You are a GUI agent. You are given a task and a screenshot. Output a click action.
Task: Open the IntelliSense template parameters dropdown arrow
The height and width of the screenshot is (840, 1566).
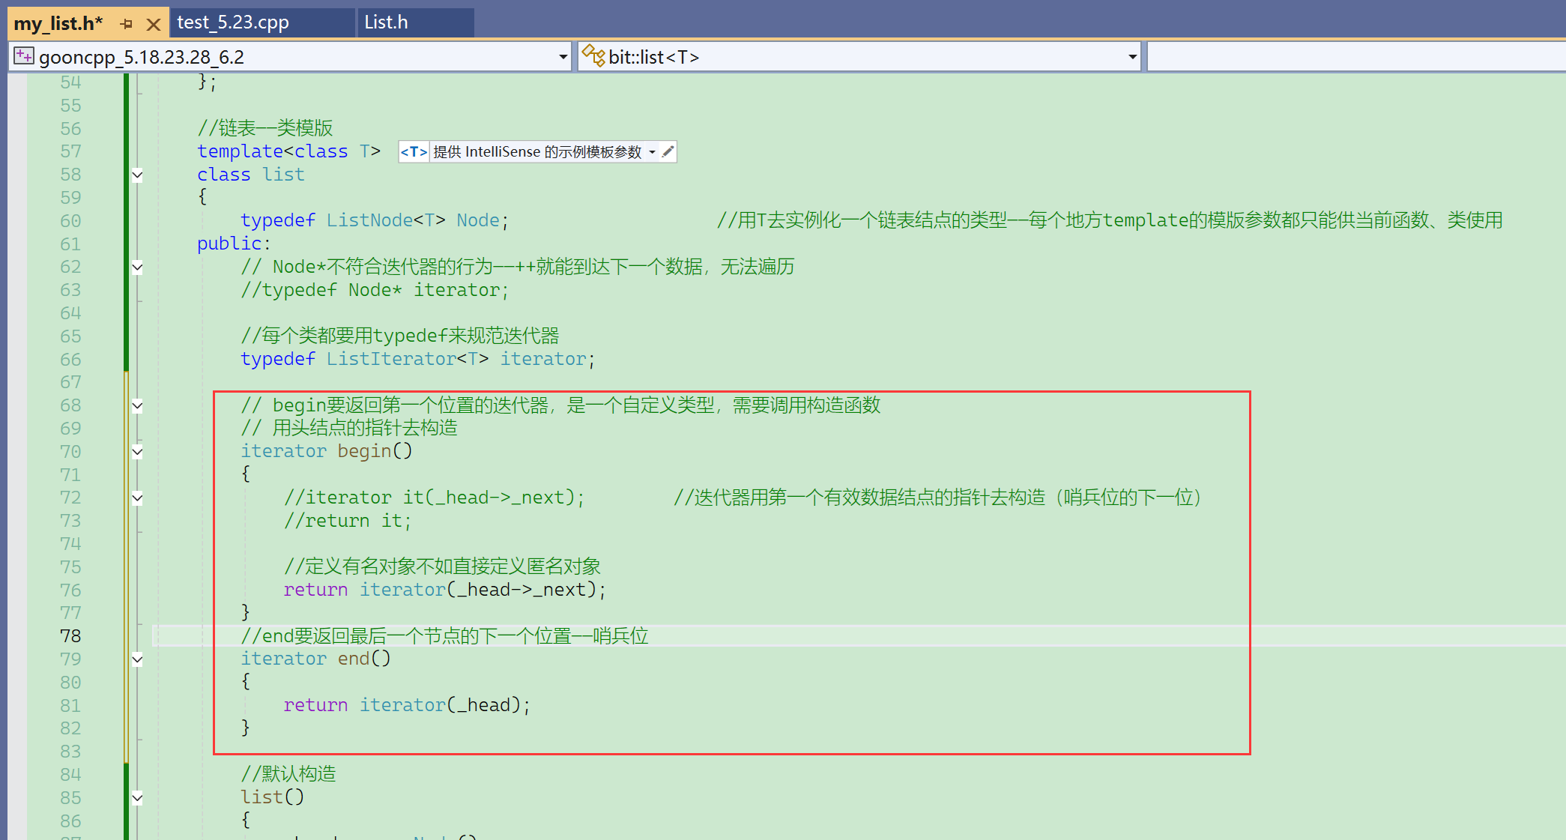coord(653,152)
